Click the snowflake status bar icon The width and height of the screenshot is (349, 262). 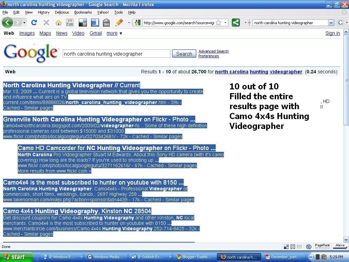(x=293, y=247)
